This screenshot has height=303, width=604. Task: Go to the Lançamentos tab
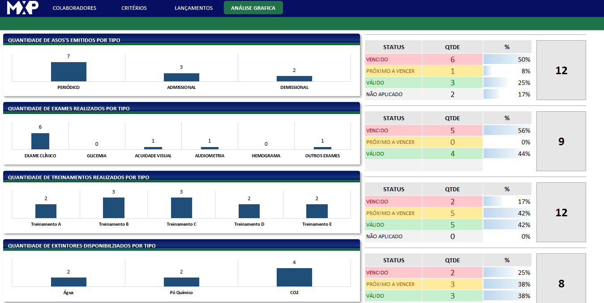193,8
